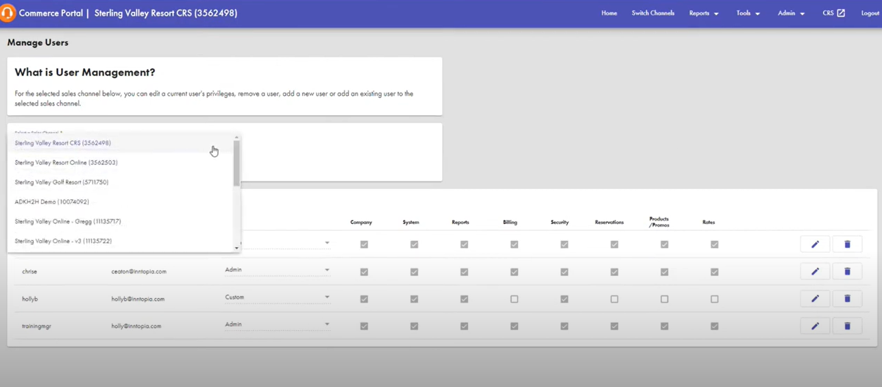
Task: Check Rates permission for hollyb
Action: (x=714, y=299)
